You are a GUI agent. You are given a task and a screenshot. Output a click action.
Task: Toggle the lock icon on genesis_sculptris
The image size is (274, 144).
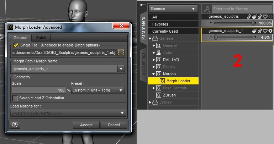(260, 17)
